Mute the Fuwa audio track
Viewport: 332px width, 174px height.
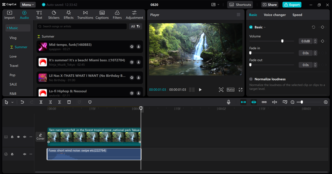25,154
